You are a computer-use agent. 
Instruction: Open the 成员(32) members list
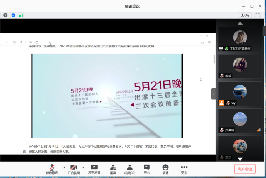tap(130, 169)
